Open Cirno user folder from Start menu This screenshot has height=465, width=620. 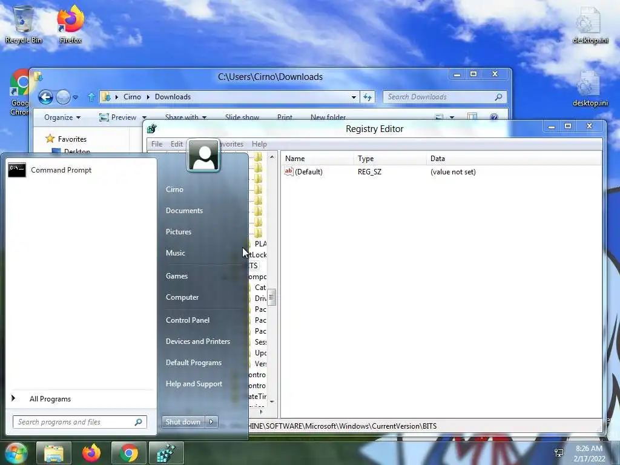pyautogui.click(x=174, y=190)
